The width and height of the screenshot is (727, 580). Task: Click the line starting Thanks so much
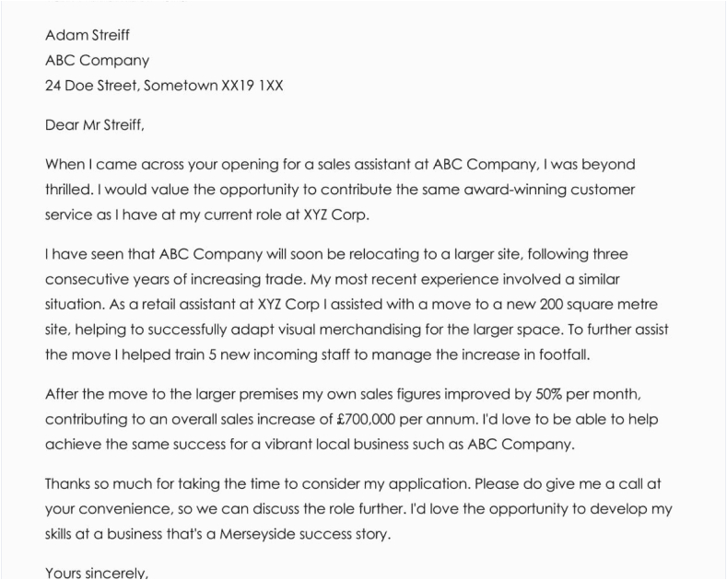[x=364, y=482]
